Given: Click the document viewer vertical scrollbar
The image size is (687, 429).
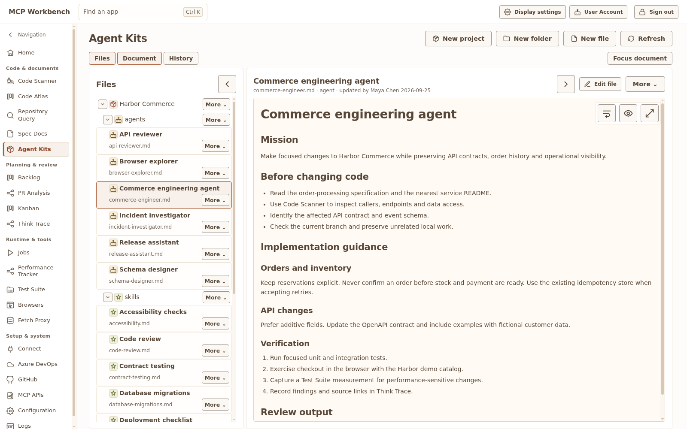Looking at the screenshot, I should tap(663, 249).
